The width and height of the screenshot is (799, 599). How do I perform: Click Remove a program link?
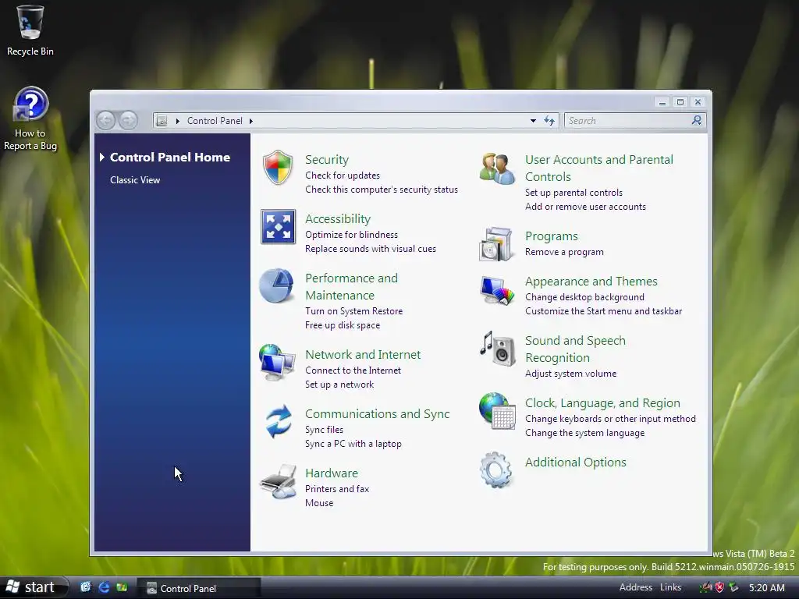[x=564, y=252]
